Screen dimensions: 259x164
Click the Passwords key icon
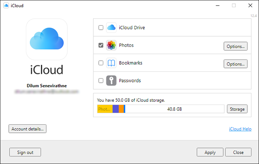pos(111,80)
